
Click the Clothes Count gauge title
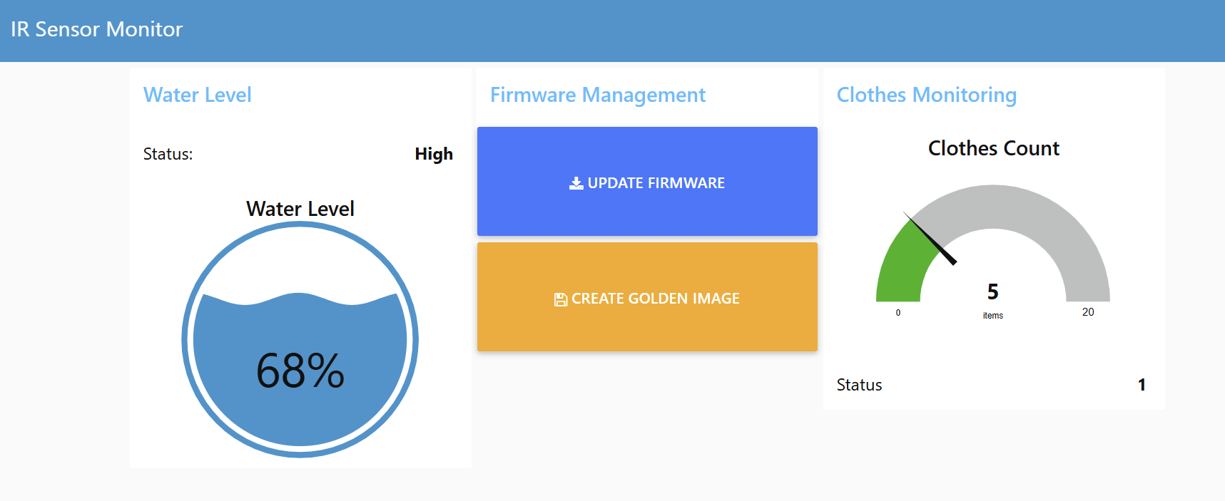pyautogui.click(x=993, y=148)
